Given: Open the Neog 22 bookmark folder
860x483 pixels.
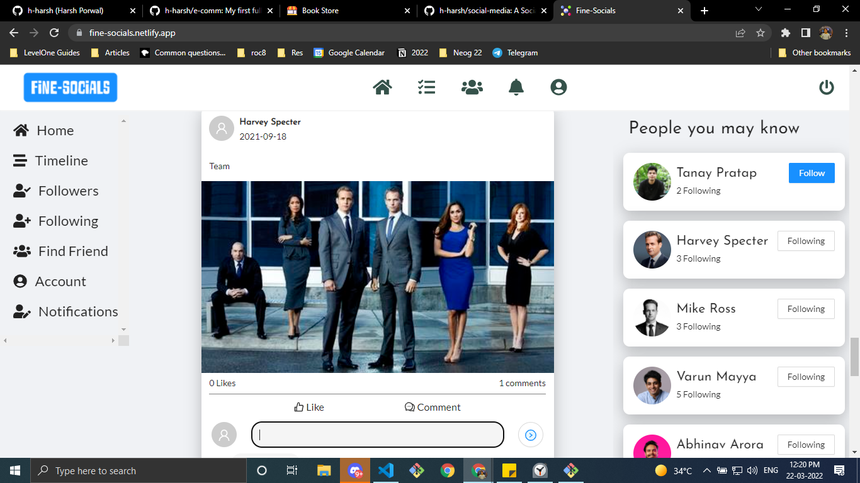Looking at the screenshot, I should click(x=460, y=53).
